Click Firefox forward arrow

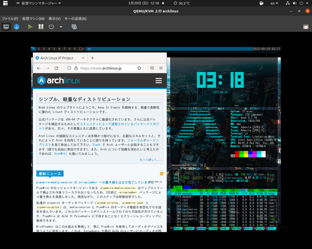pos(47,68)
